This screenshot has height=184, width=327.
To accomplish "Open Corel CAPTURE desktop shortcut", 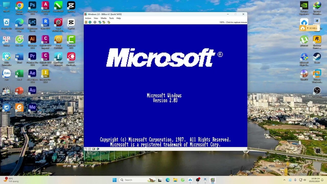I will [58, 42].
